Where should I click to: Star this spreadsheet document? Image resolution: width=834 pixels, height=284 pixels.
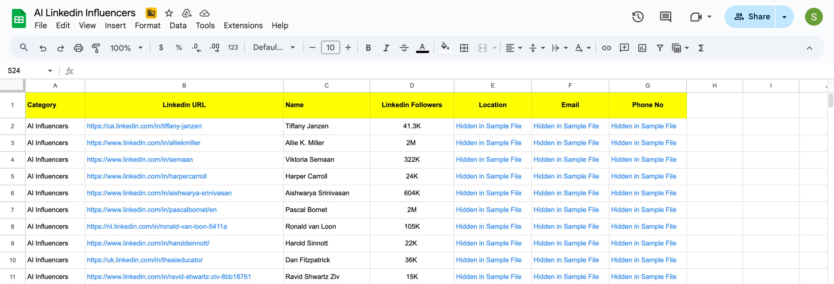click(169, 13)
